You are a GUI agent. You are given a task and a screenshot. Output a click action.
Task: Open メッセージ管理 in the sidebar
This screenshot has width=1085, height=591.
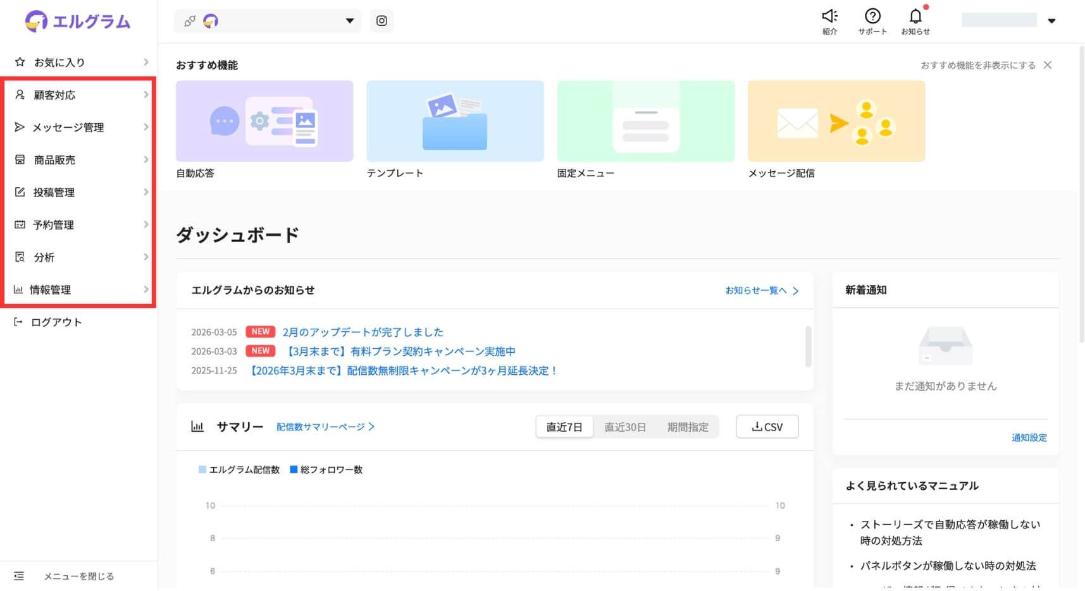coord(79,127)
